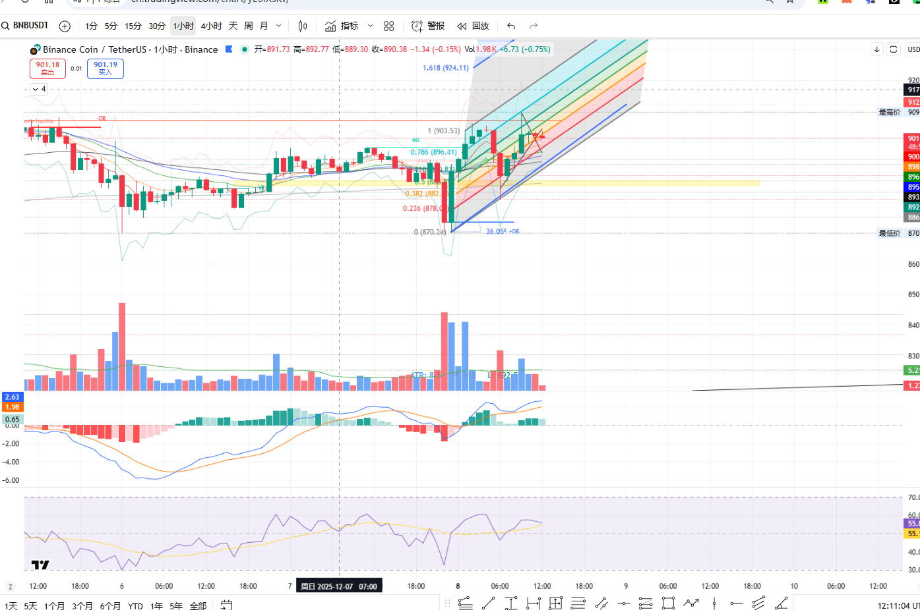Start 回放 bar replay

pos(474,26)
